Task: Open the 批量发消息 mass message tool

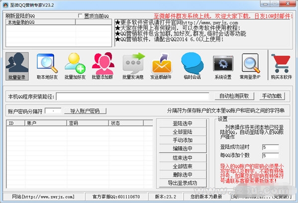Action: (133, 66)
